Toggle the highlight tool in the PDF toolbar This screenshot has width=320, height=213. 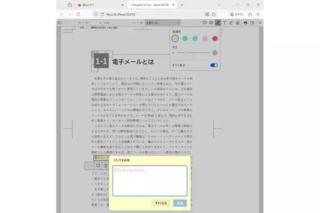point(218,23)
